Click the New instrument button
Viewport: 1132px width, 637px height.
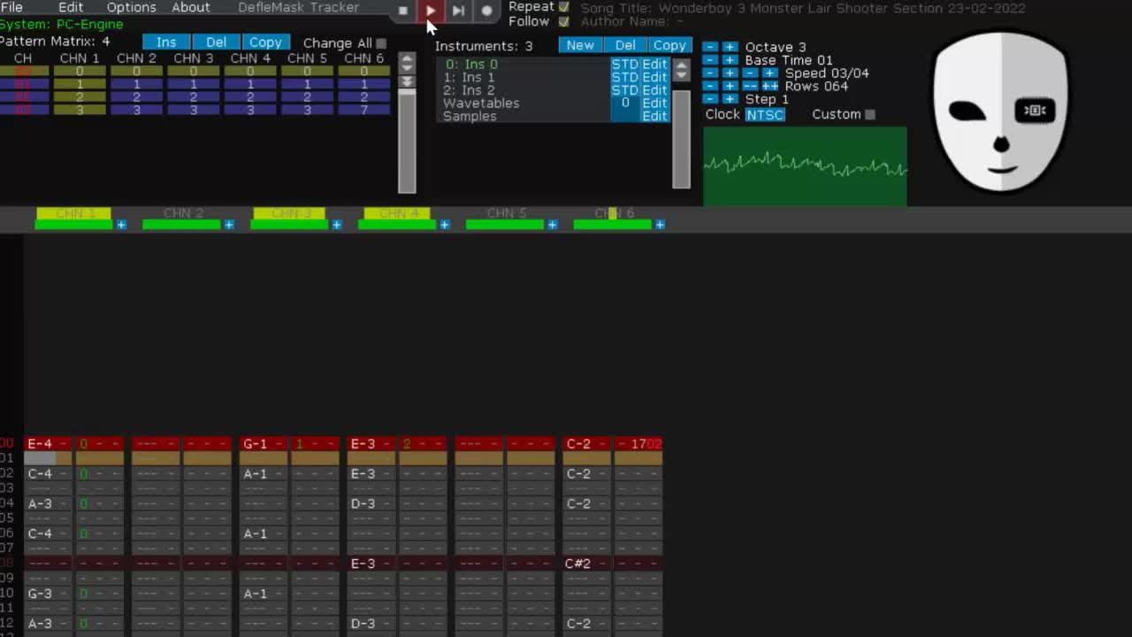tap(579, 45)
